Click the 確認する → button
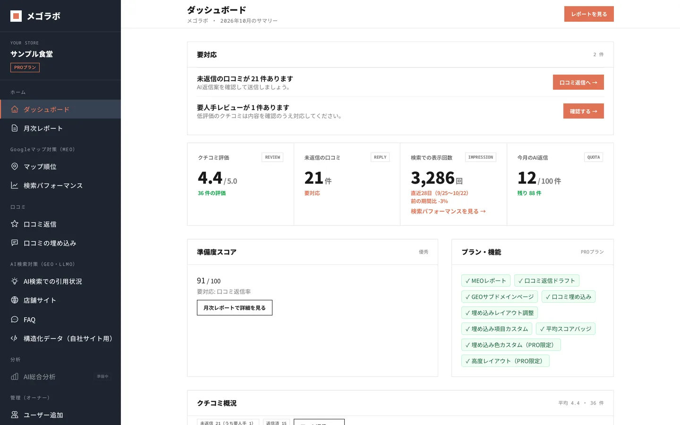Screen dimensions: 680x425 pyautogui.click(x=584, y=111)
